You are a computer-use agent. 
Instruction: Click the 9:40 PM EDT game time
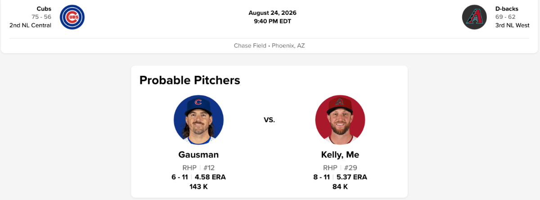[273, 21]
